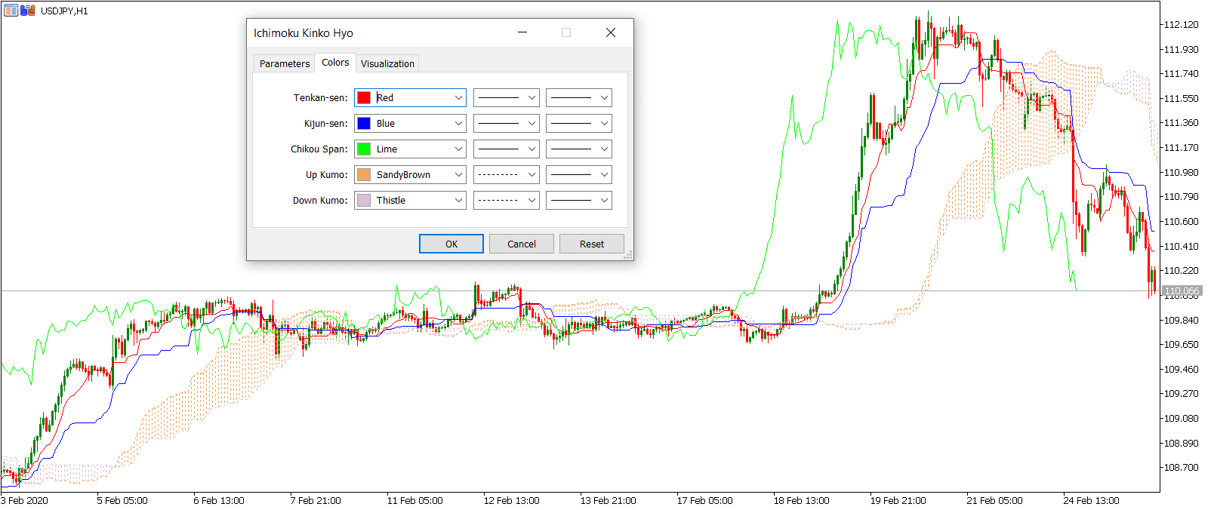This screenshot has width=1211, height=510.
Task: Confirm settings with the OK button
Action: pyautogui.click(x=451, y=244)
